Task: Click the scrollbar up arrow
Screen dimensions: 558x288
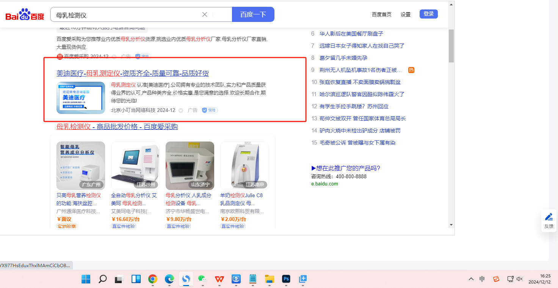Action: pyautogui.click(x=451, y=5)
